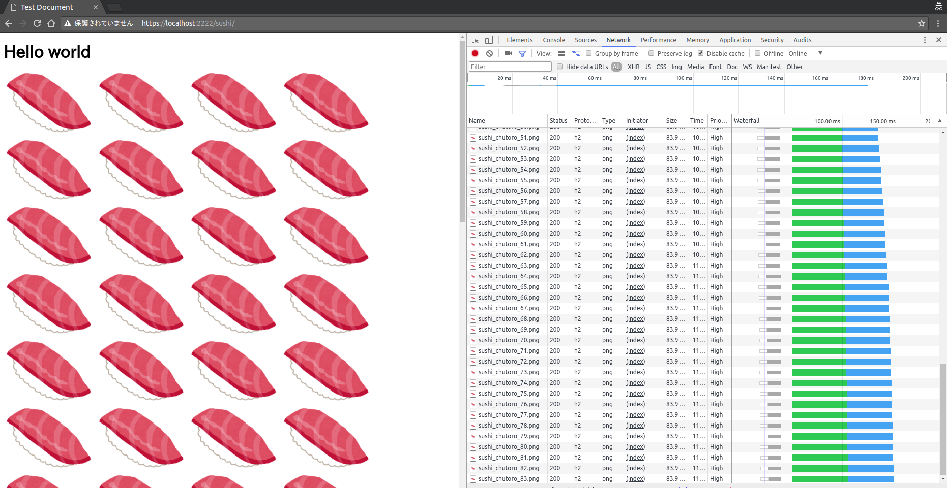Open the Memory tab
Screen dimensions: 947x488
pyautogui.click(x=698, y=40)
